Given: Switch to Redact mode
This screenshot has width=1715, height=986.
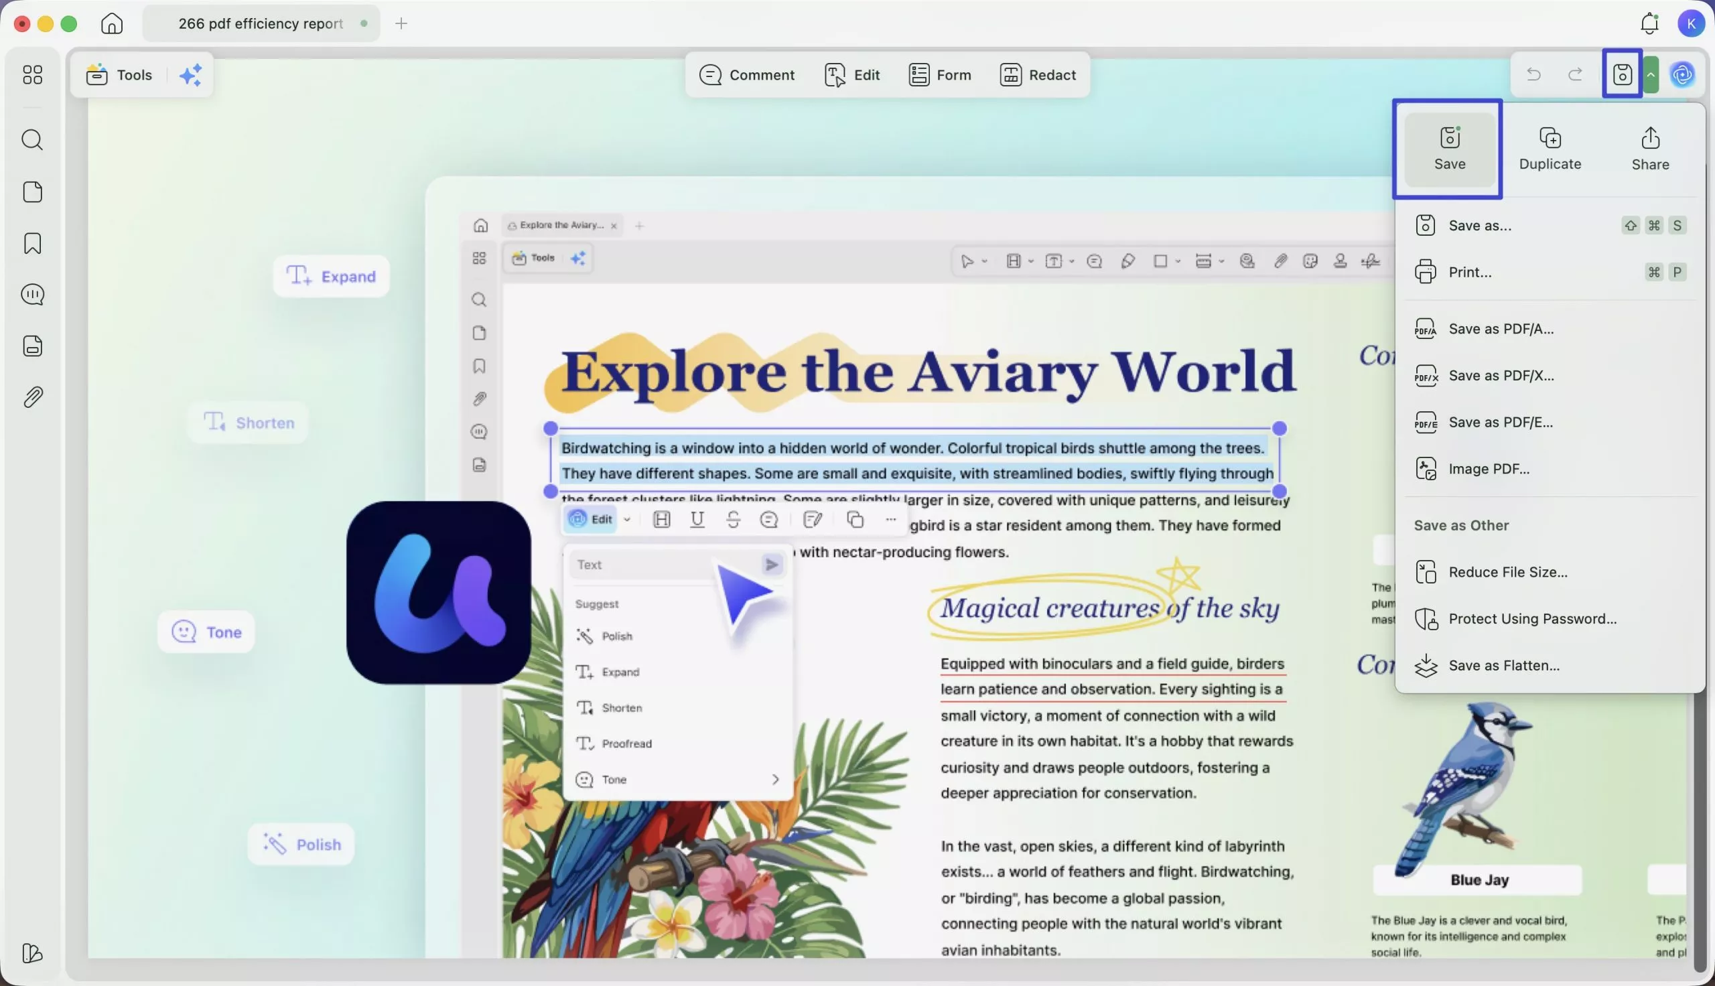Looking at the screenshot, I should pos(1038,74).
